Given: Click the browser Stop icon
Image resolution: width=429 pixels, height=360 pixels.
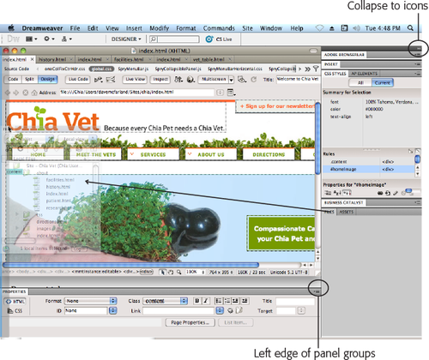Looking at the screenshot, I should 25,93.
